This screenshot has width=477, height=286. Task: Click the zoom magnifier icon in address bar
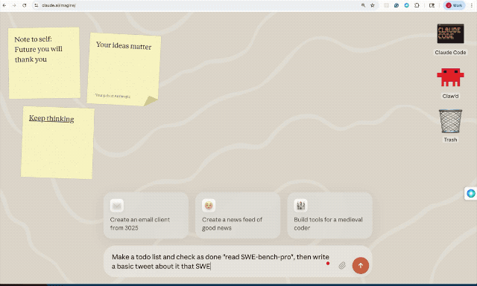click(363, 5)
